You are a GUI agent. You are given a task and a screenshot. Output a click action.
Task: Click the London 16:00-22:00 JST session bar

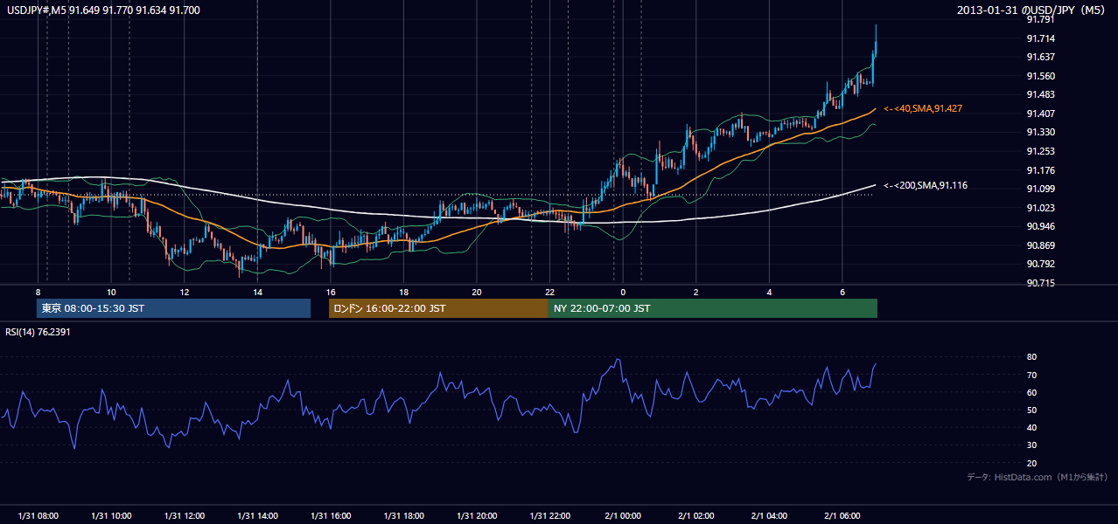(x=438, y=308)
